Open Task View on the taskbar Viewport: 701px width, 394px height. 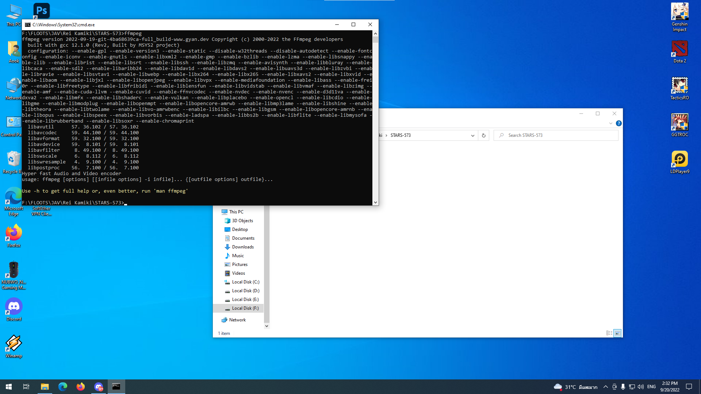click(x=26, y=386)
